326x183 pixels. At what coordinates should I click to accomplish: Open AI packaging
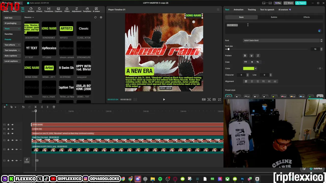pos(12,23)
